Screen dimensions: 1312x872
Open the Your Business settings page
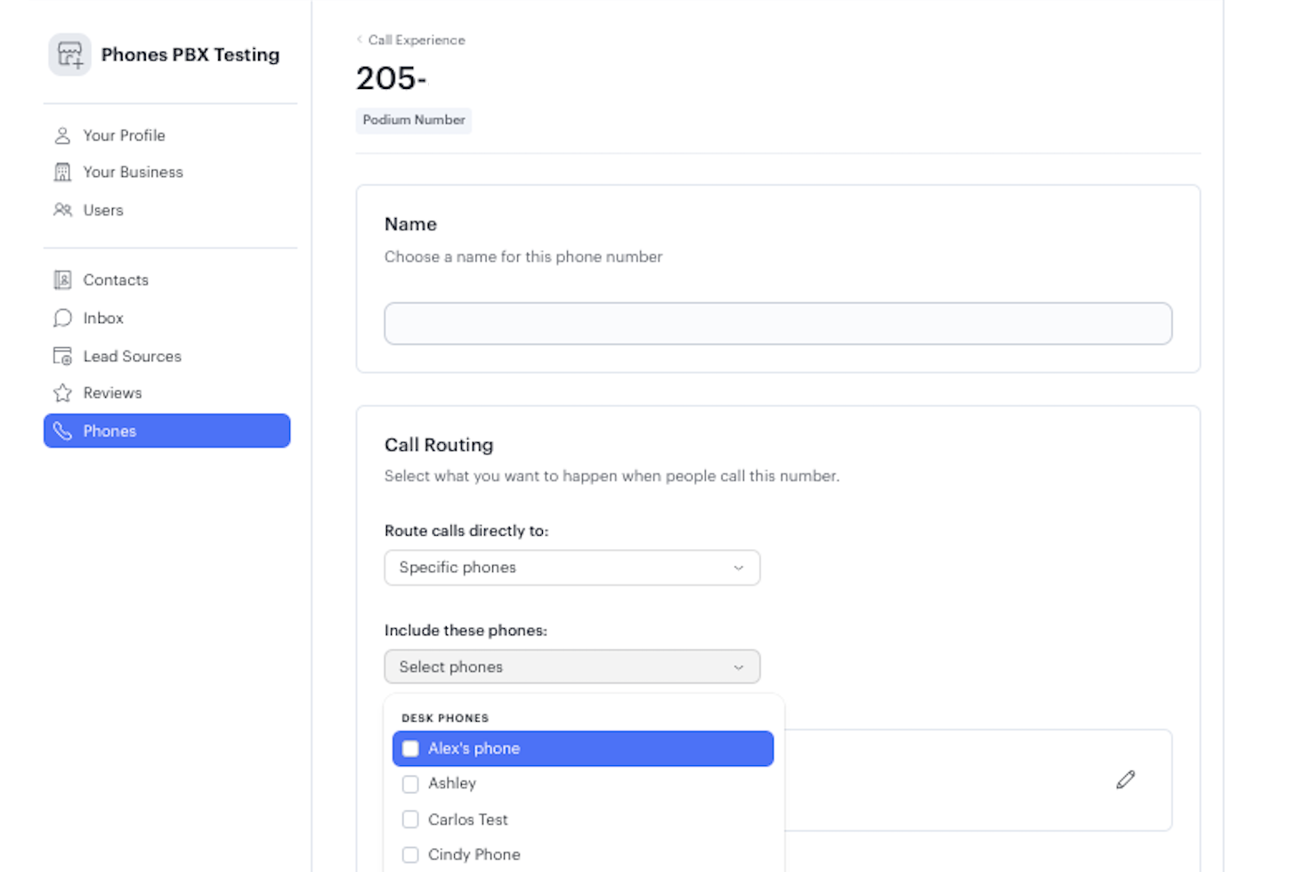click(x=133, y=173)
